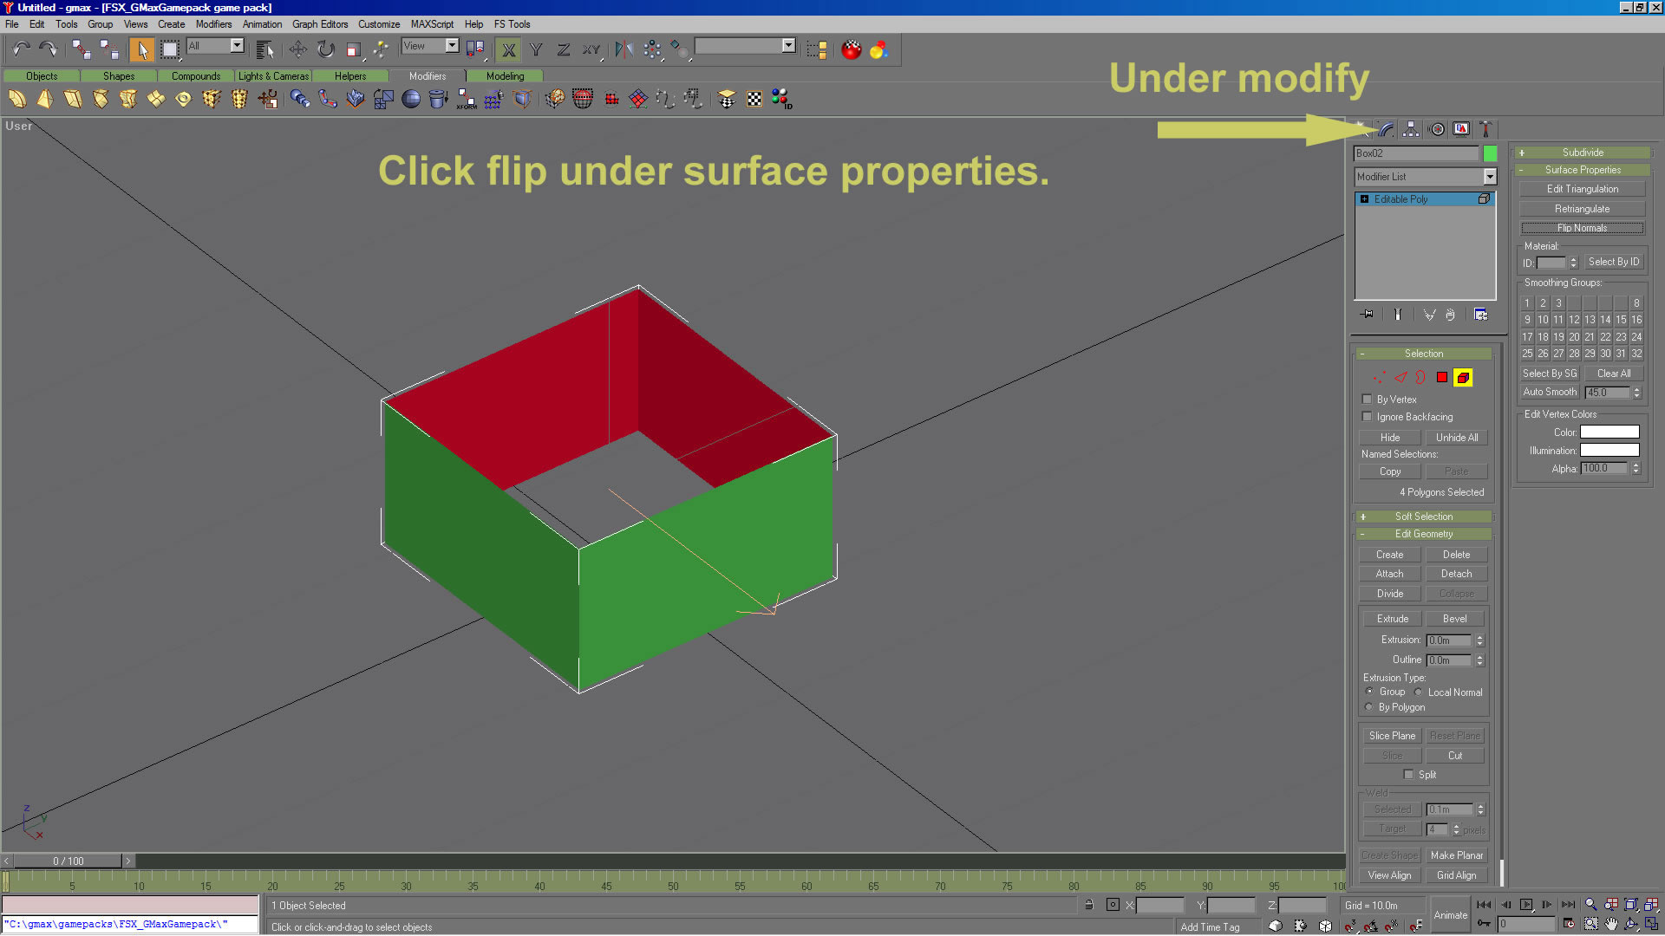
Task: Open the MAXScript menu
Action: (x=431, y=24)
